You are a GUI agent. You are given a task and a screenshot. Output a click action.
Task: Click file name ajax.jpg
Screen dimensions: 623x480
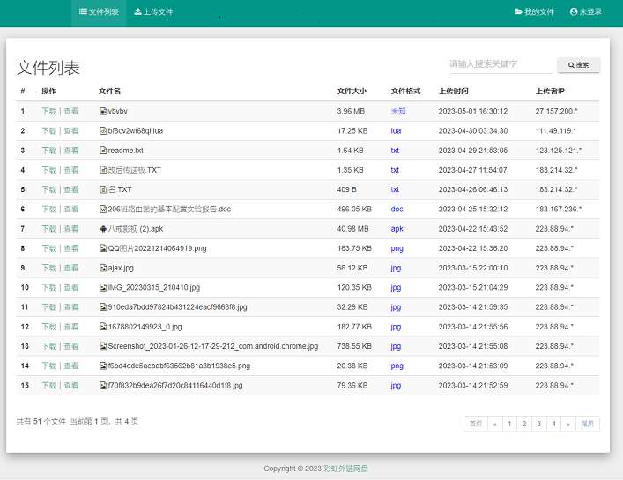pyautogui.click(x=121, y=268)
